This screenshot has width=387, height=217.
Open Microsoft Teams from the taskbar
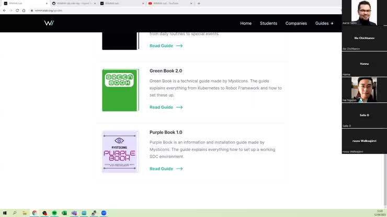click(74, 213)
